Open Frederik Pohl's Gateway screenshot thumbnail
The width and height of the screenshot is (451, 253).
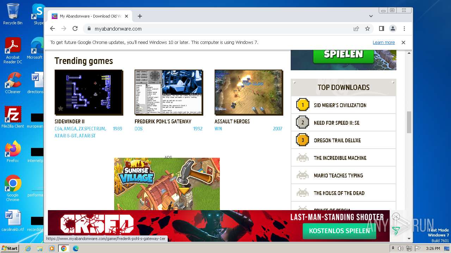[x=169, y=92]
